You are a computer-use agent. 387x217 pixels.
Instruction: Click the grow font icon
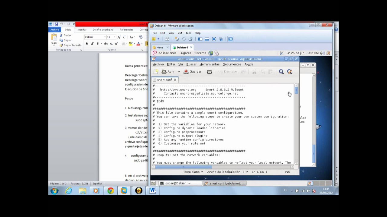click(x=119, y=37)
